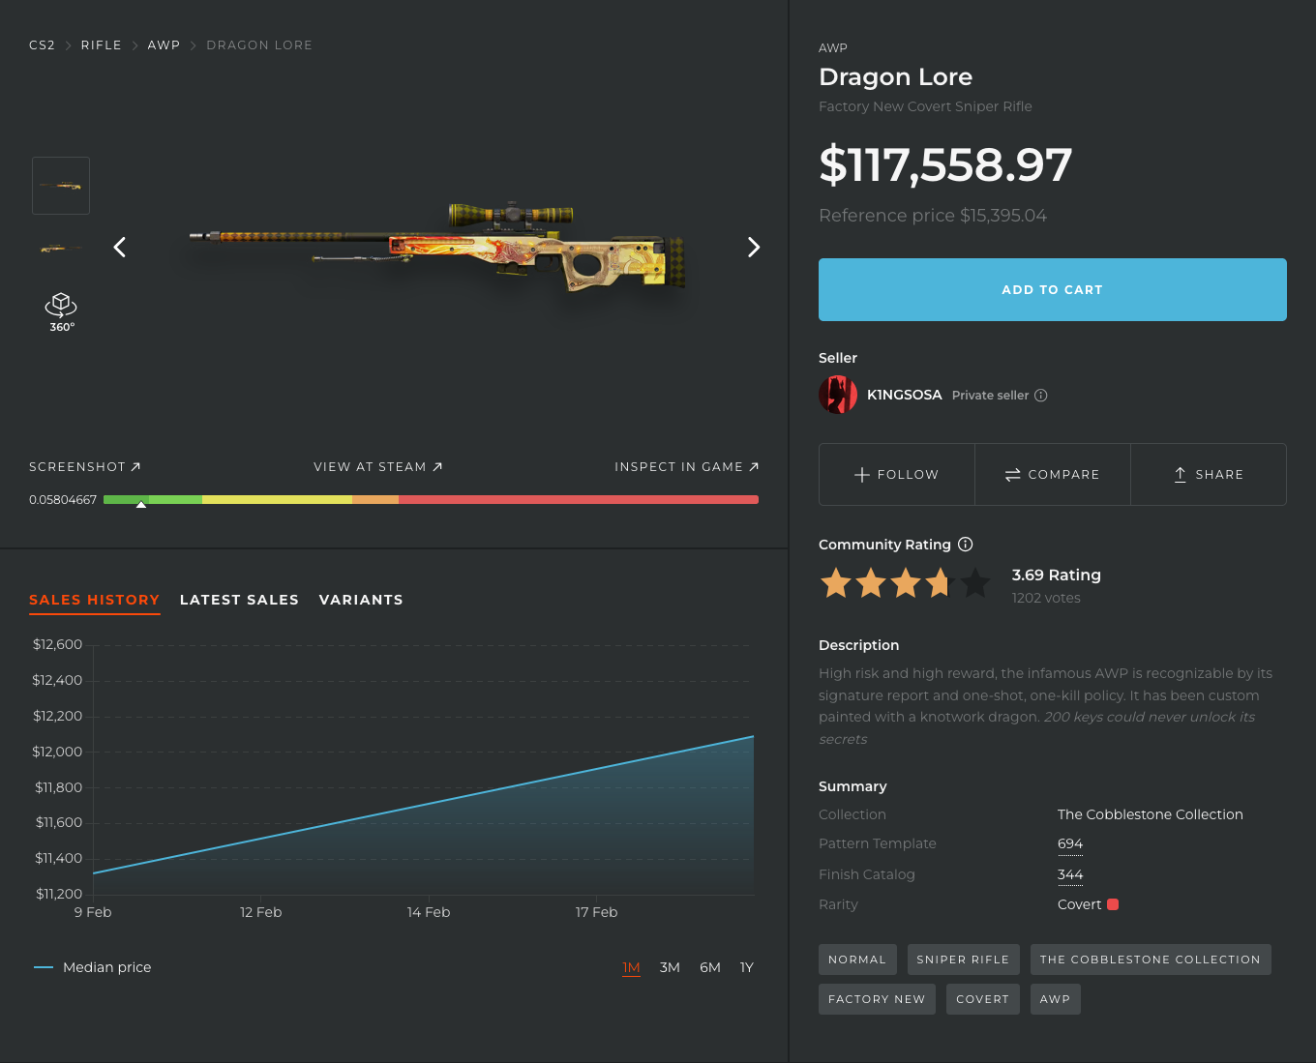Image resolution: width=1316 pixels, height=1063 pixels.
Task: Click the info icon beside Private seller
Action: tap(1041, 396)
